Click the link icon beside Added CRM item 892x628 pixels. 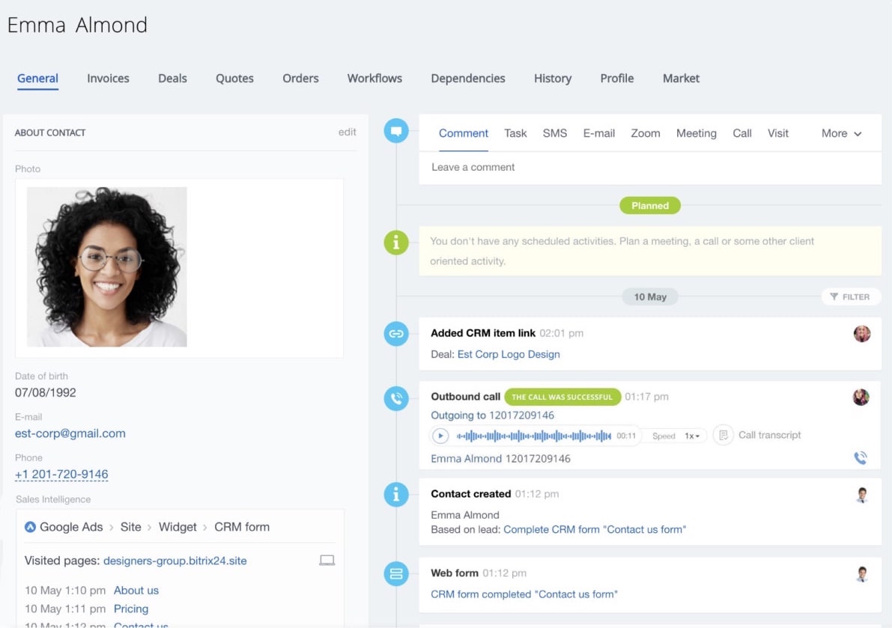pyautogui.click(x=396, y=334)
